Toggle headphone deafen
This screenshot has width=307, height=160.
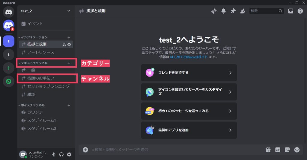point(61,154)
